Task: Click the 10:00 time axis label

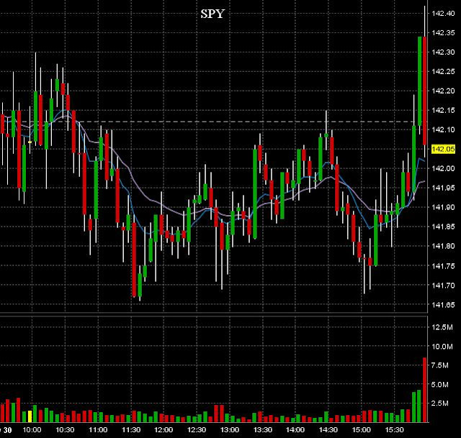Action: coord(32,430)
